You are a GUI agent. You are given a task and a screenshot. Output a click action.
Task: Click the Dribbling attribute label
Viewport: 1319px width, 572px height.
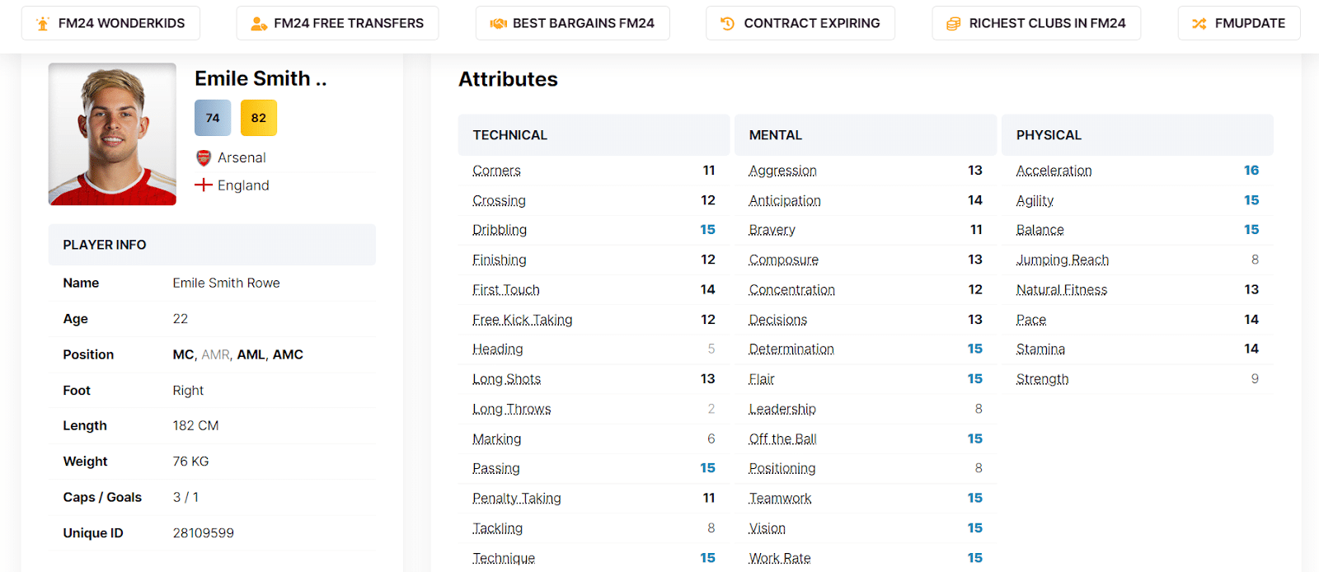pos(500,230)
